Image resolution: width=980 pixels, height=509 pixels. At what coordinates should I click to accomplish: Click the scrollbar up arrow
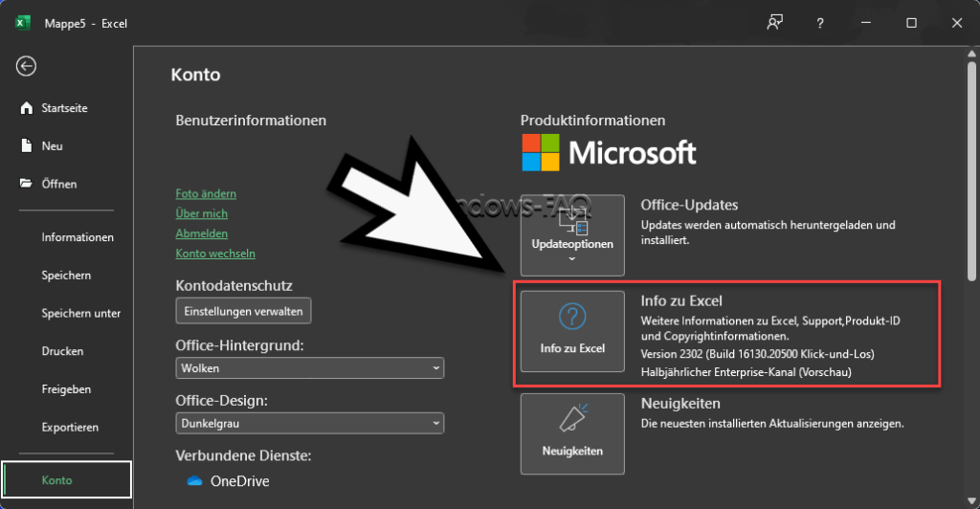click(971, 54)
